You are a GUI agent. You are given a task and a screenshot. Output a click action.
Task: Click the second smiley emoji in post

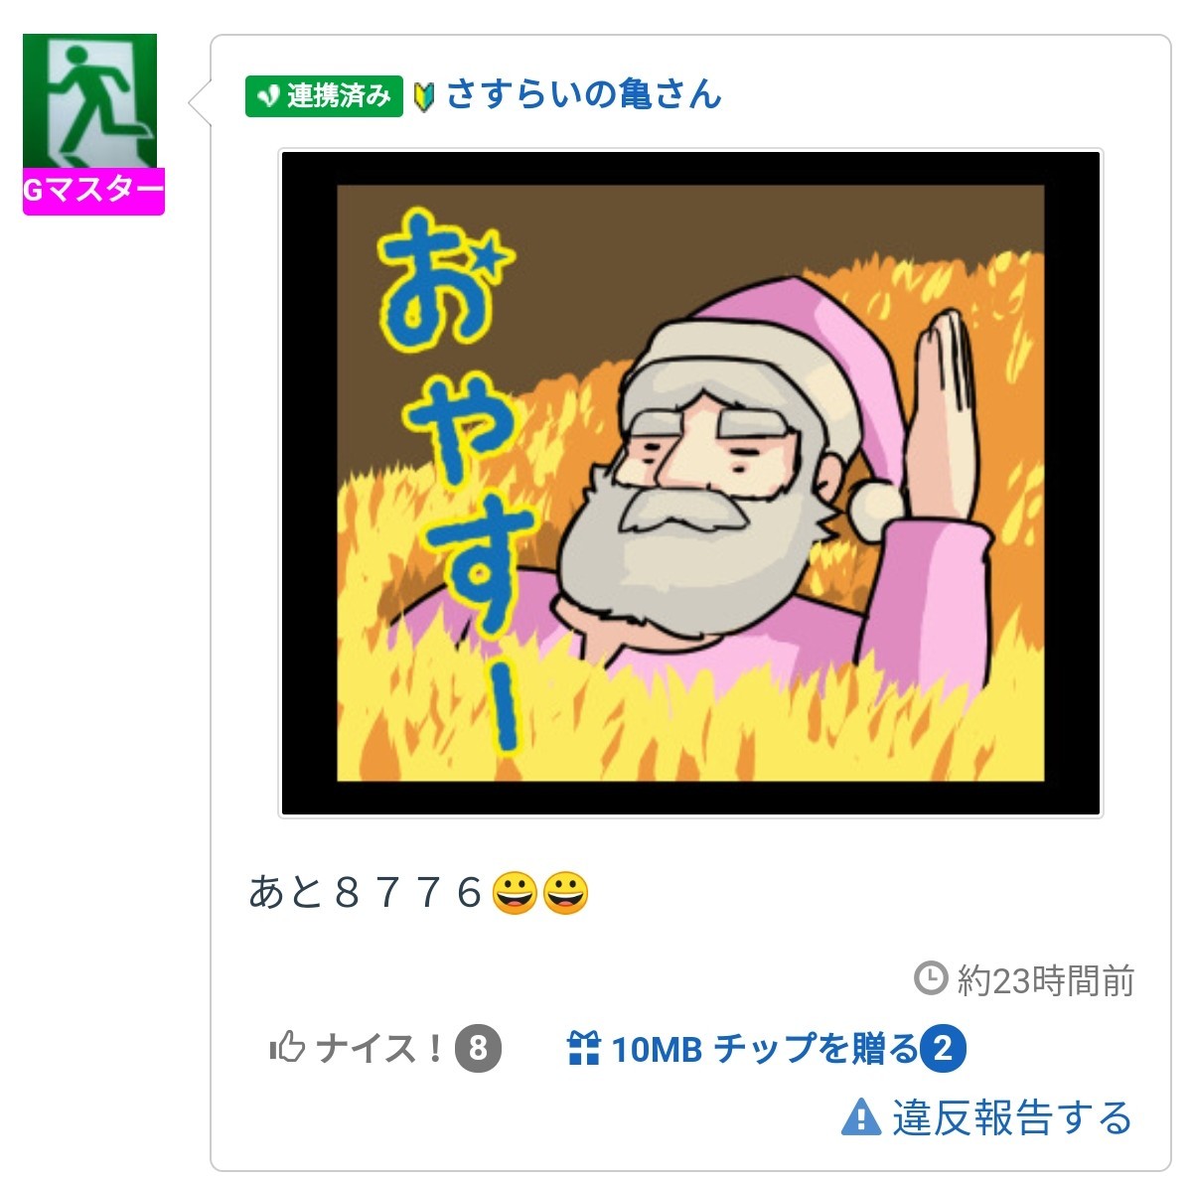tap(565, 892)
